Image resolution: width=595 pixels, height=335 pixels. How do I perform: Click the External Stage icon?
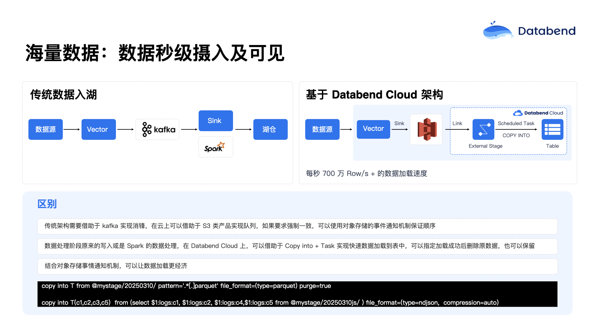tap(483, 129)
